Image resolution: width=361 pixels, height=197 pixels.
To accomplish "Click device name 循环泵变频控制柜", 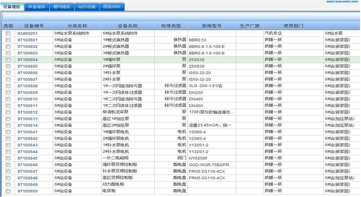I will pos(120,165).
